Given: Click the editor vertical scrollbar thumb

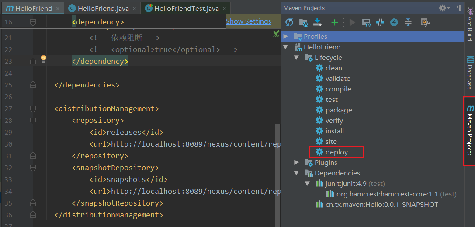Looking at the screenshot, I should pyautogui.click(x=277, y=175).
